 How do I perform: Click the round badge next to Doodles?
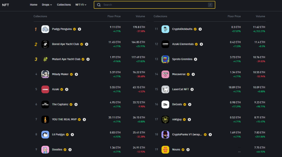click(x=70, y=150)
